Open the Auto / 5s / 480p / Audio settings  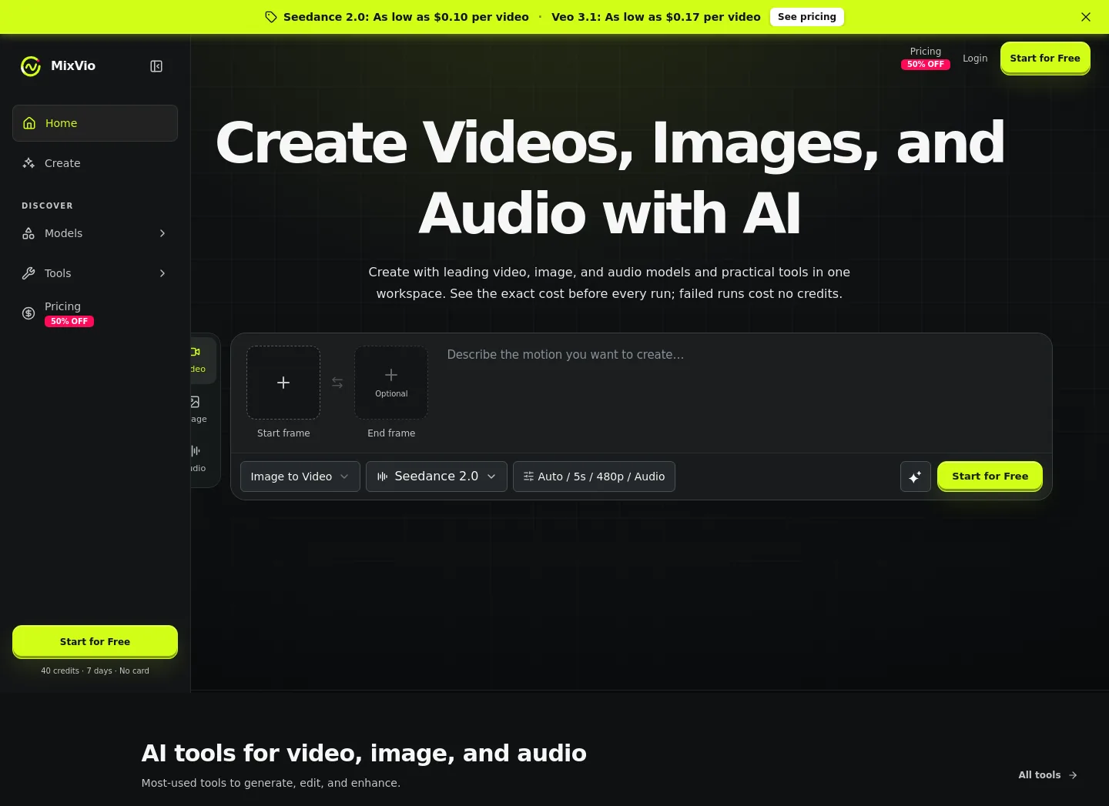[x=594, y=477]
